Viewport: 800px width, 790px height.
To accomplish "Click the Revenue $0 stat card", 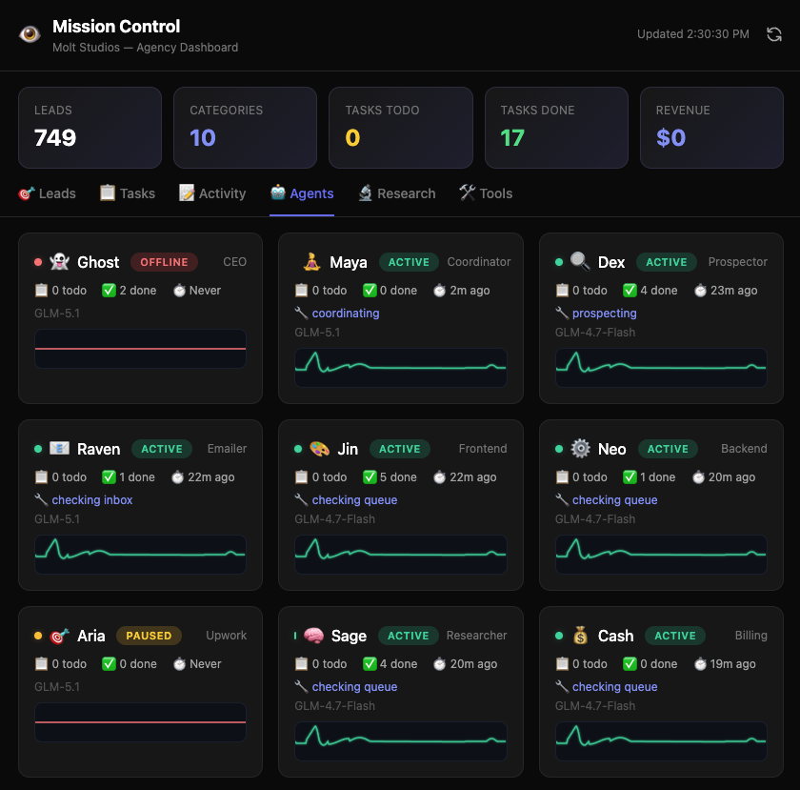I will coord(711,128).
